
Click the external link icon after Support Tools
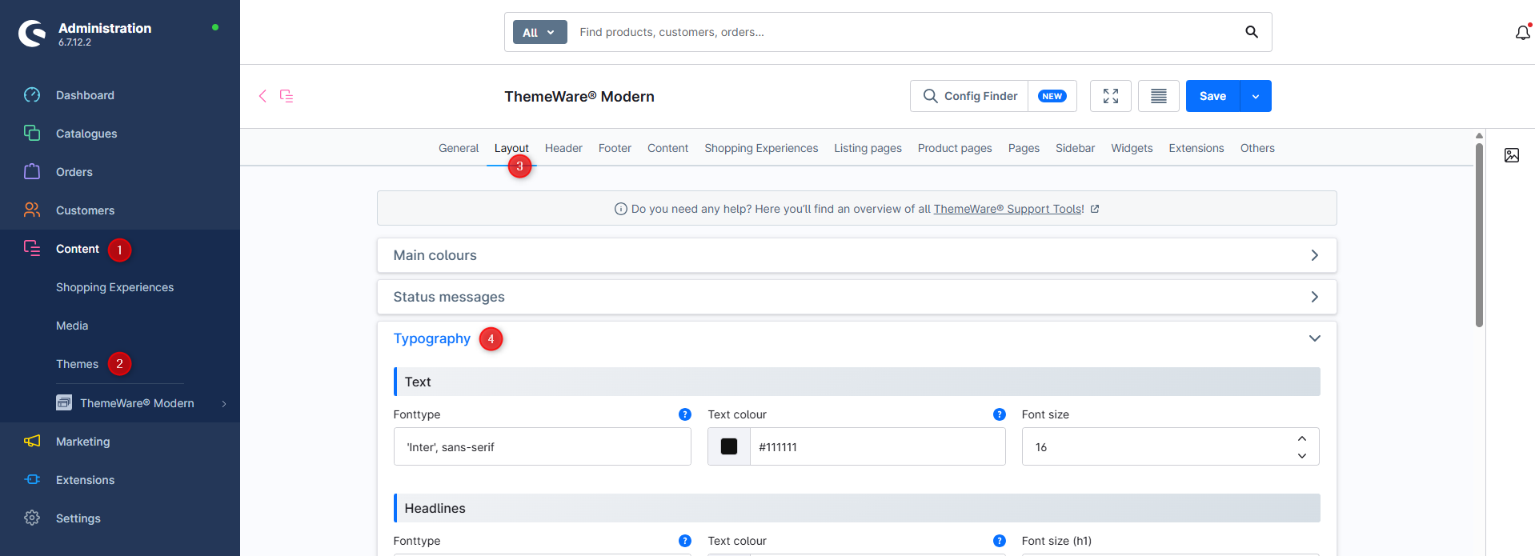pyautogui.click(x=1095, y=209)
